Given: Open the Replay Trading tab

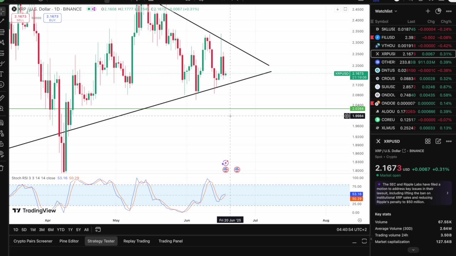Looking at the screenshot, I should (x=136, y=241).
